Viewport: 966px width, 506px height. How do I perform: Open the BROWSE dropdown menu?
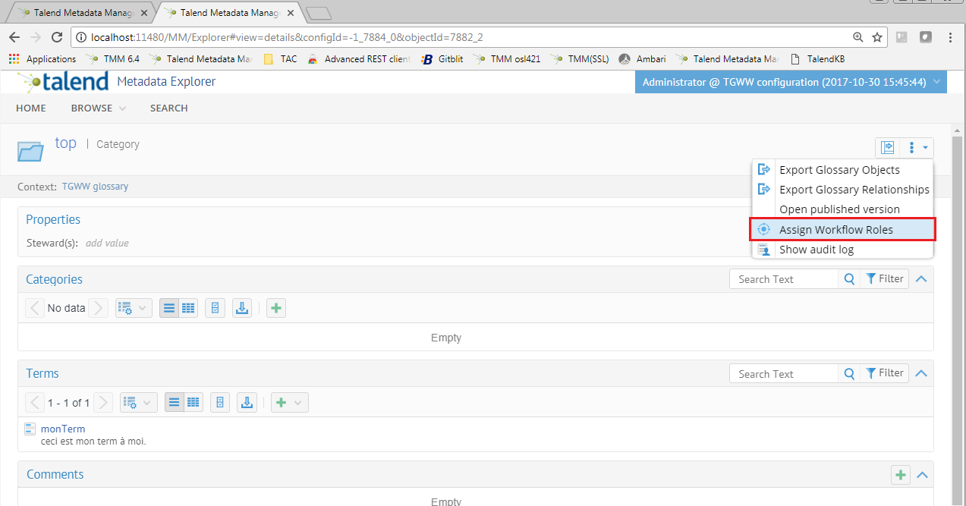[x=98, y=108]
